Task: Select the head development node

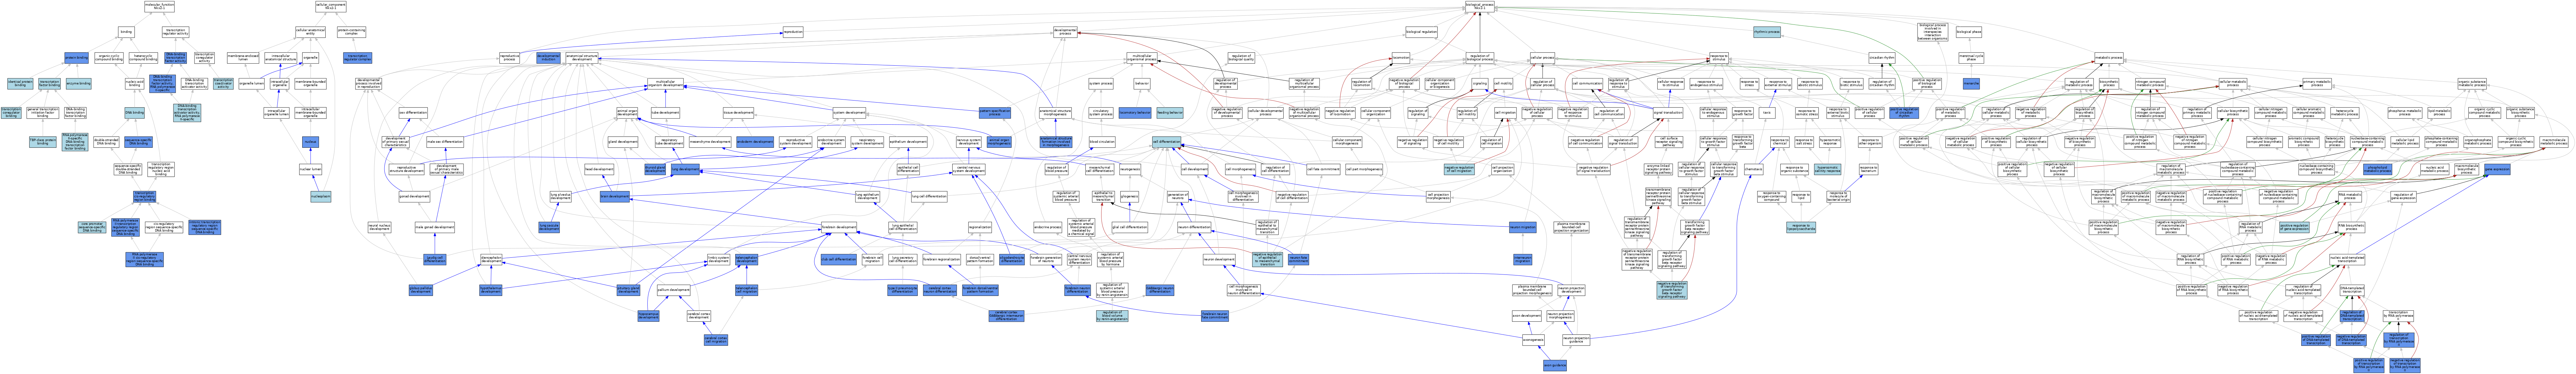Action: tap(599, 169)
